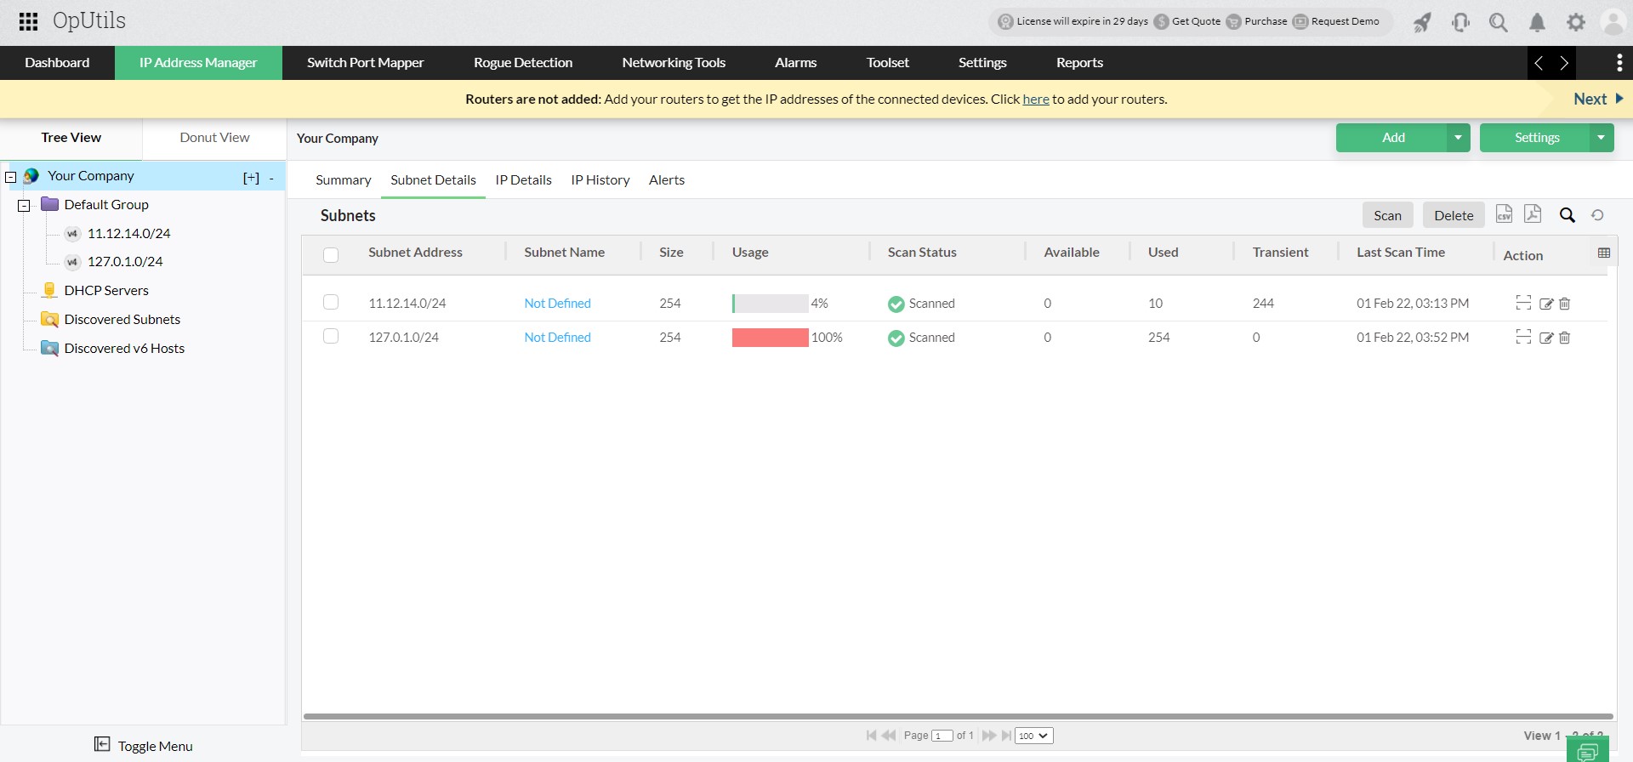Open Rogue Detection menu
The width and height of the screenshot is (1633, 762).
pos(523,63)
